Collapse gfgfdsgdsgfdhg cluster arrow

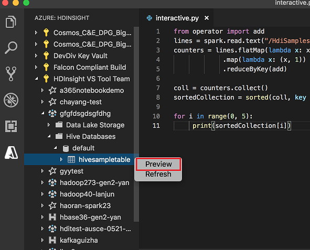[42, 113]
